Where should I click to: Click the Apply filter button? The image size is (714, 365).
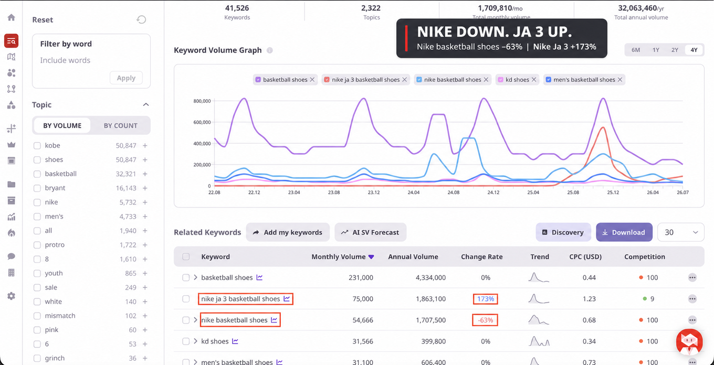pyautogui.click(x=126, y=78)
